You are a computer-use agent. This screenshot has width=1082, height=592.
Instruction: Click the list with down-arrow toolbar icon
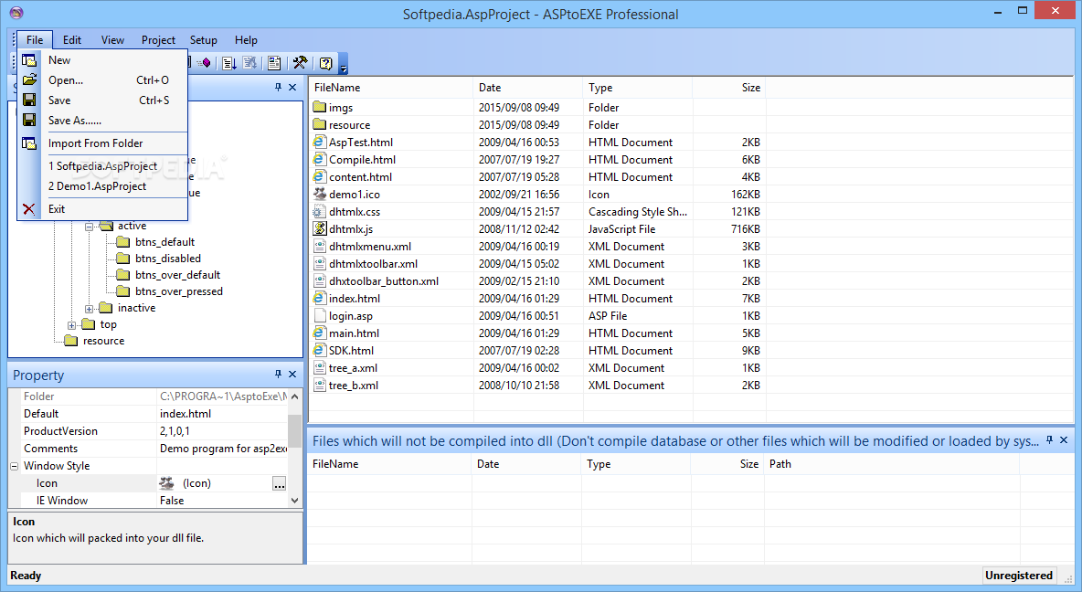pos(229,63)
